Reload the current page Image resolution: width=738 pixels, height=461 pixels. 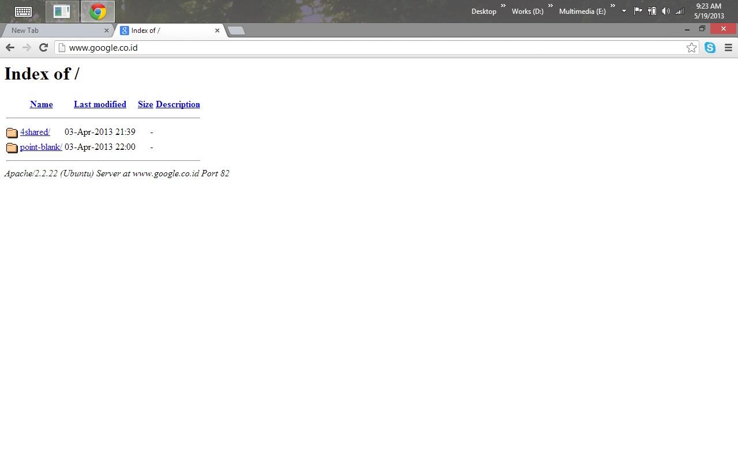(43, 48)
